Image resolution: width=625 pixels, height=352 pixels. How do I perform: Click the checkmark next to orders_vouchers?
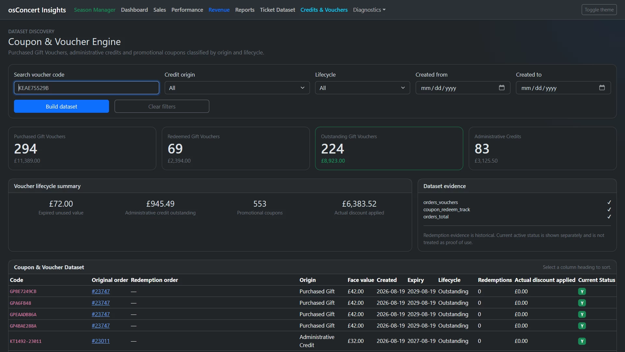coord(609,202)
